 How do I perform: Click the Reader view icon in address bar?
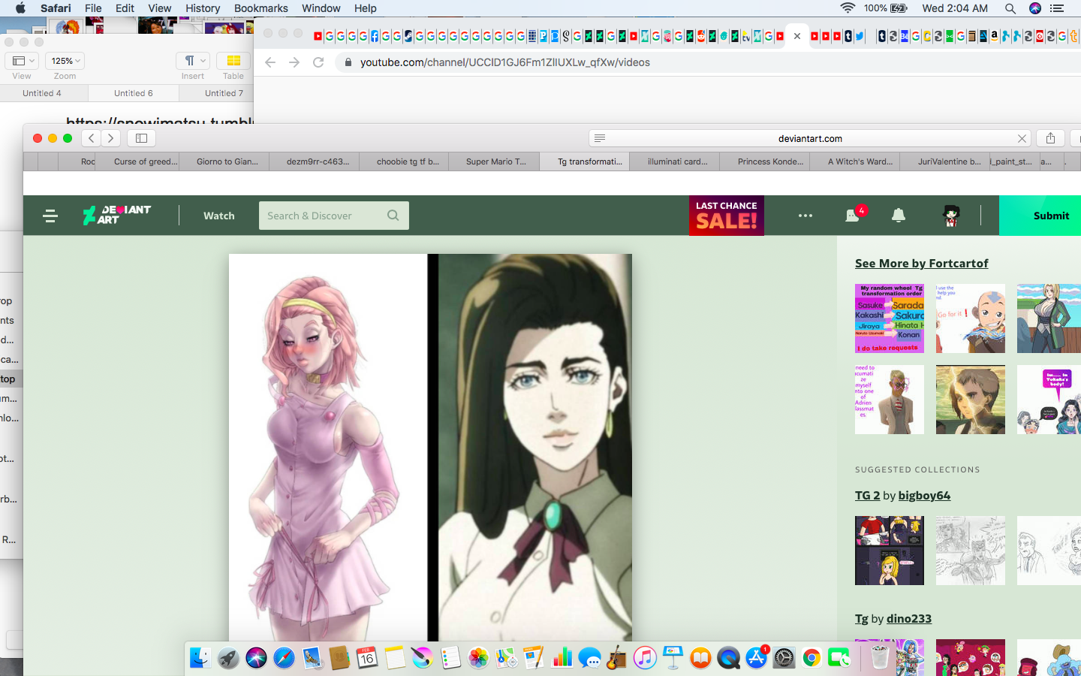pyautogui.click(x=599, y=138)
